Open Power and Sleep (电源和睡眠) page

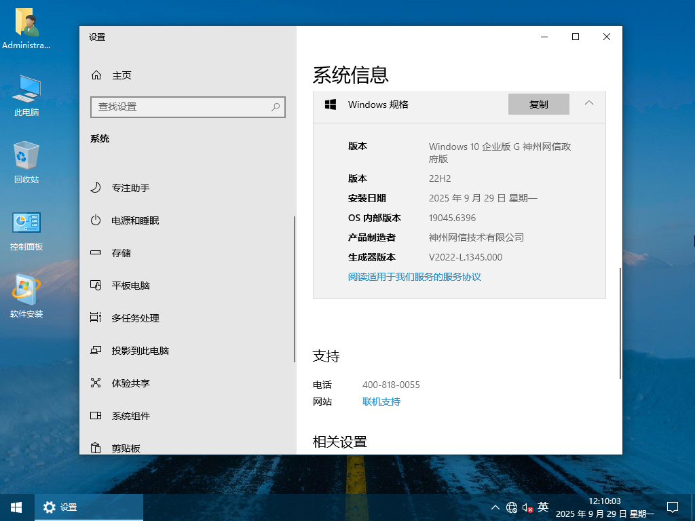click(135, 220)
